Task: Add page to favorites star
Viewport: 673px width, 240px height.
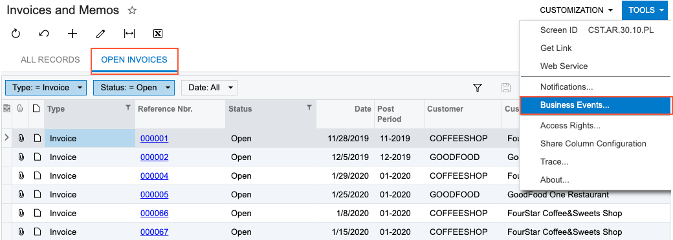Action: pyautogui.click(x=132, y=11)
